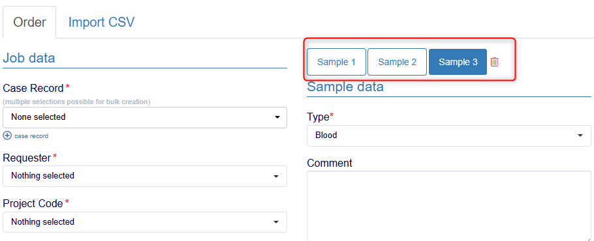594x241 pixels.
Task: Expand the Requester dropdown
Action: pos(145,176)
